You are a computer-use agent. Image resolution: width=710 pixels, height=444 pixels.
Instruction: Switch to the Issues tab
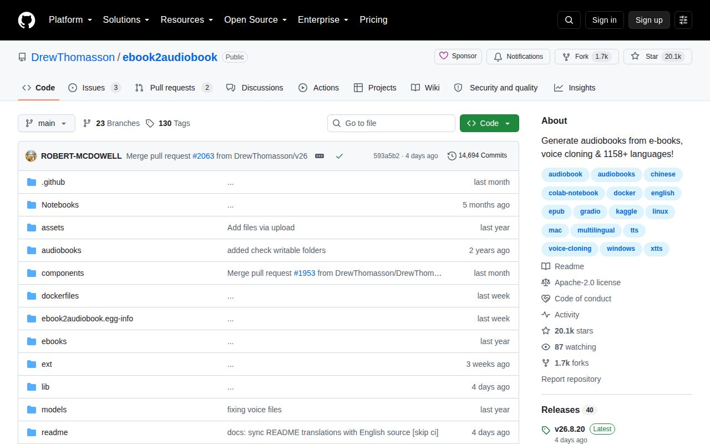[x=94, y=88]
